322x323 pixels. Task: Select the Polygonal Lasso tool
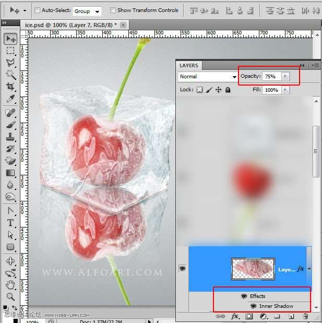(10, 63)
